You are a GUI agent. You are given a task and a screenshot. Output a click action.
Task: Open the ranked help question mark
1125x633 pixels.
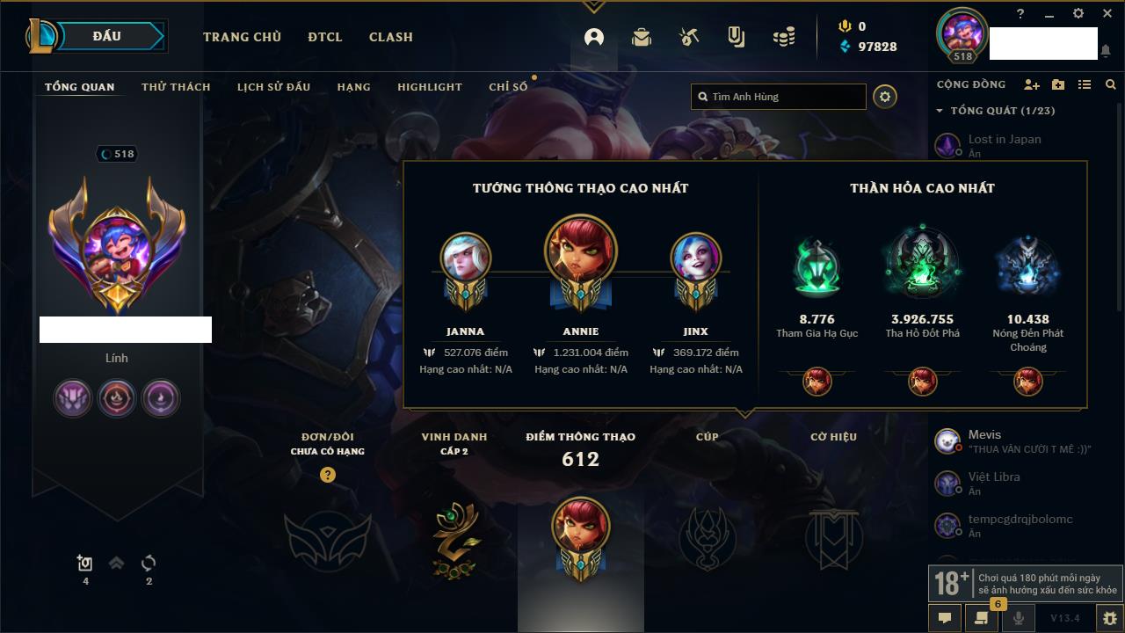[328, 475]
